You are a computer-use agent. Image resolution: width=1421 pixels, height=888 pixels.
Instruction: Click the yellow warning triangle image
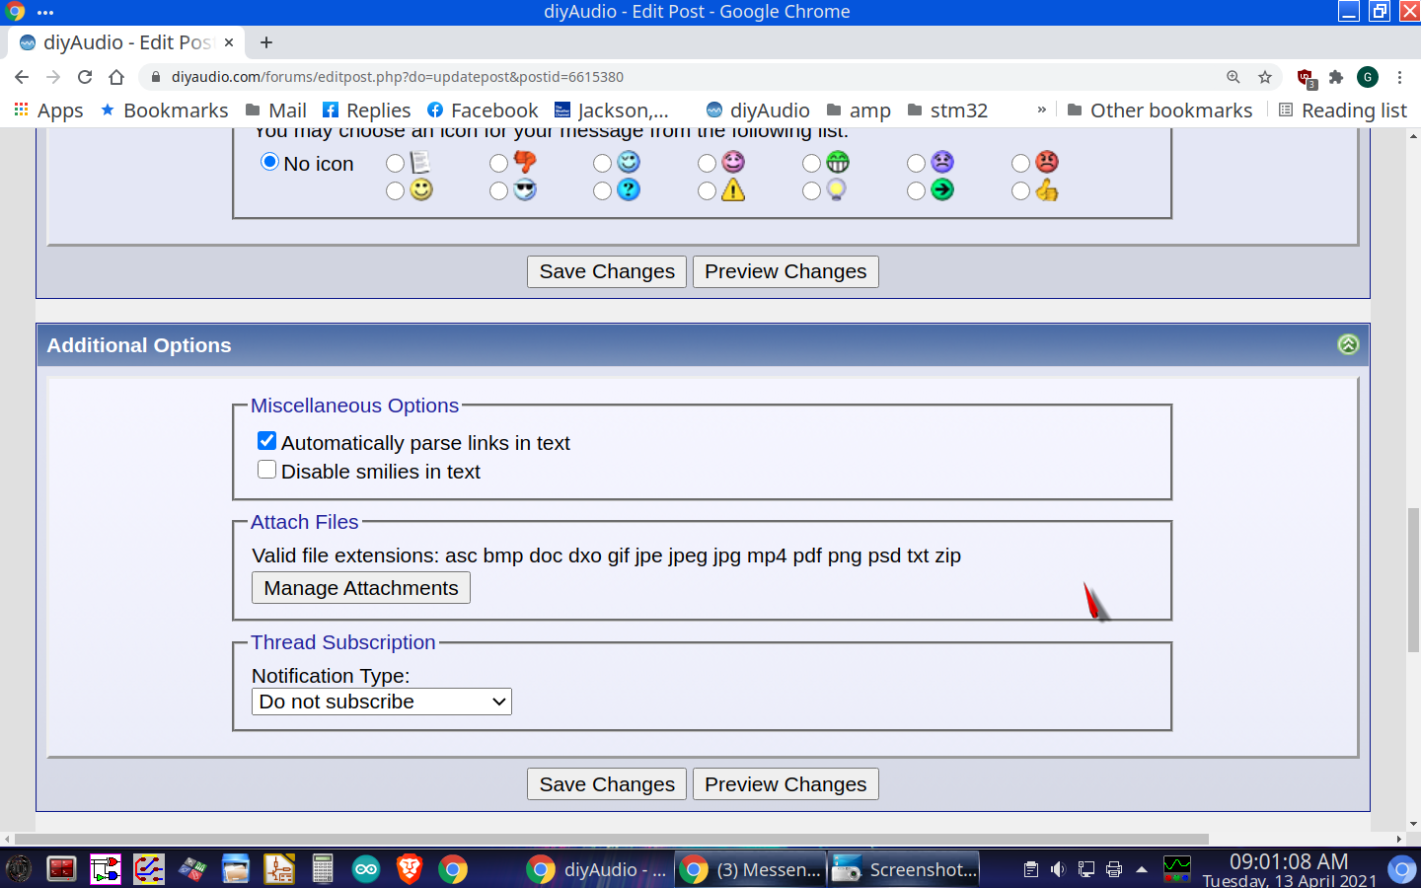click(x=733, y=190)
